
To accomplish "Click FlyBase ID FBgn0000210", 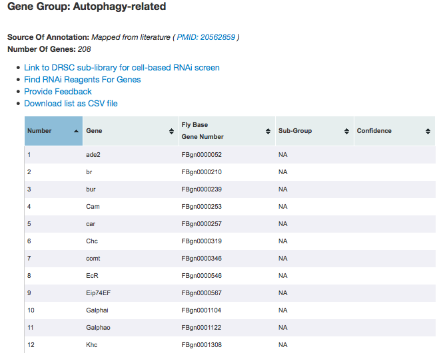I will tap(202, 172).
